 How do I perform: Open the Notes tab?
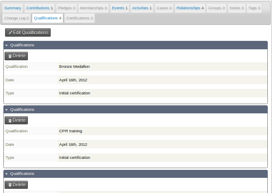[237, 8]
